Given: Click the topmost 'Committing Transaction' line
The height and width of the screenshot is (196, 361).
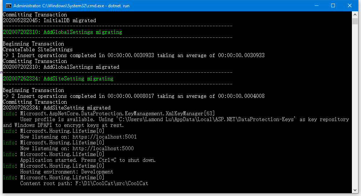Looking at the screenshot, I should click(35, 15).
